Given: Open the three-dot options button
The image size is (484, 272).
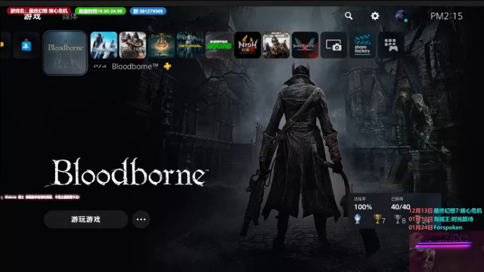Looking at the screenshot, I should point(141,219).
